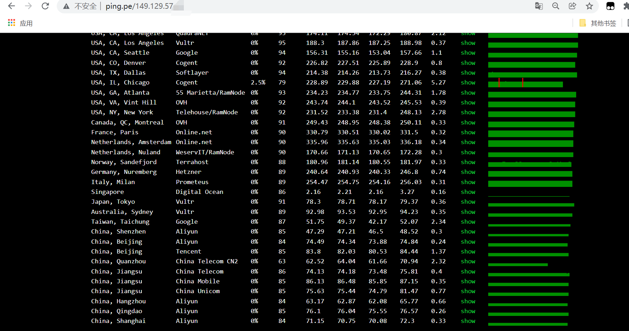Open the extensions puzzle icon
This screenshot has width=629, height=331.
[626, 6]
